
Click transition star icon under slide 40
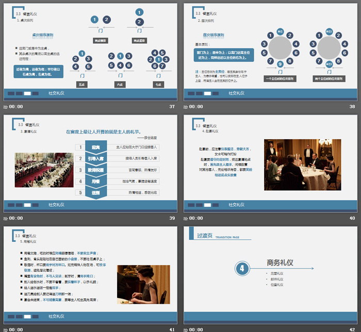(x=186, y=218)
